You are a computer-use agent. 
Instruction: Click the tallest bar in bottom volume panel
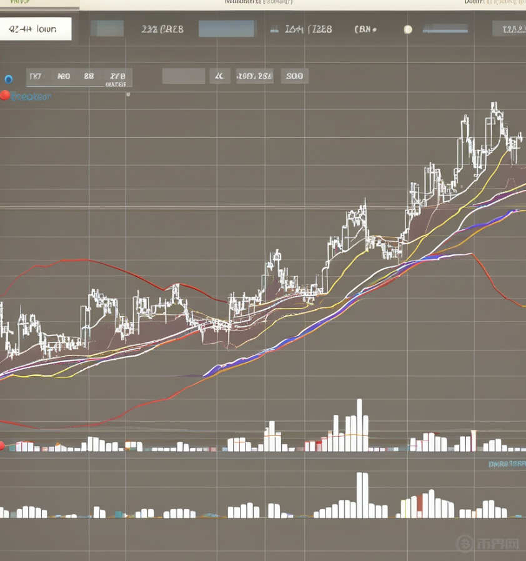click(x=362, y=495)
